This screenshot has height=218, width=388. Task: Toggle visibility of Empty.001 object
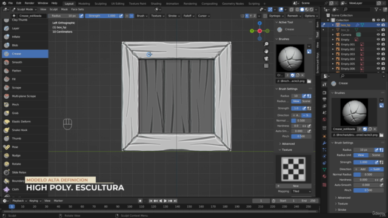coord(378,44)
